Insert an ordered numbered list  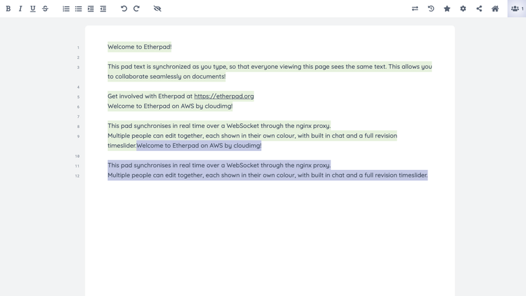click(66, 9)
